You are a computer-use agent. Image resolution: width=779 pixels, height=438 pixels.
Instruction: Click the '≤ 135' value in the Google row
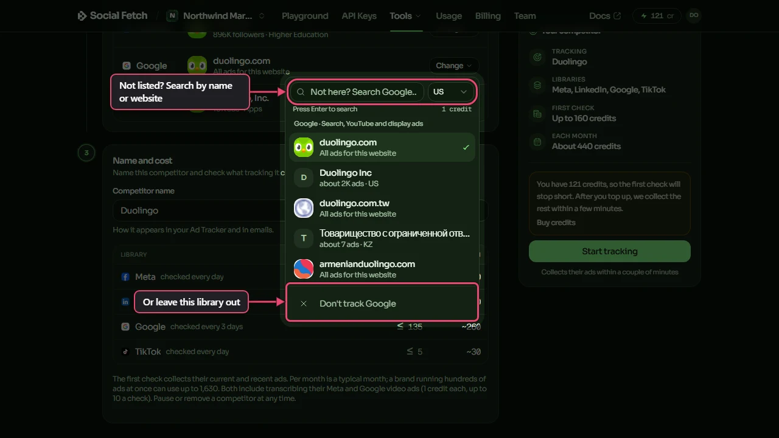410,327
